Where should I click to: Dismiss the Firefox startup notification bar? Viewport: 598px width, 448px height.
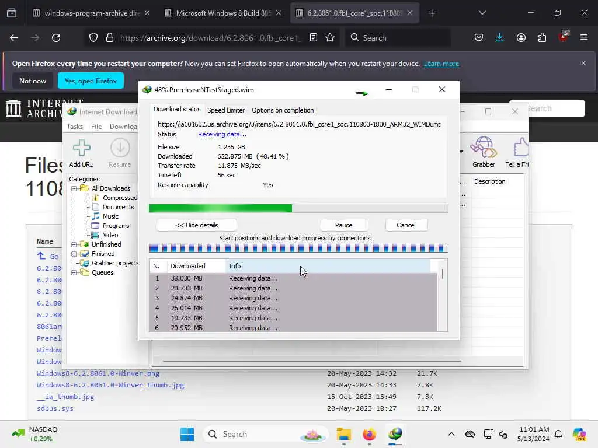[x=583, y=63]
